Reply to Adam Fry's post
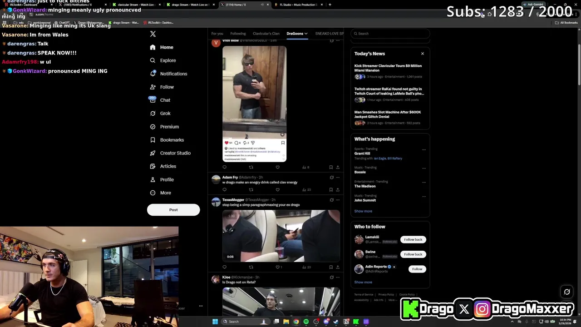This screenshot has height=327, width=581. click(x=224, y=190)
